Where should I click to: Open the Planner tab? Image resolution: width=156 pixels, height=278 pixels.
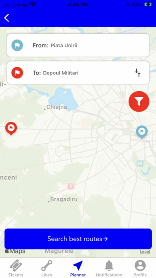pos(78,268)
